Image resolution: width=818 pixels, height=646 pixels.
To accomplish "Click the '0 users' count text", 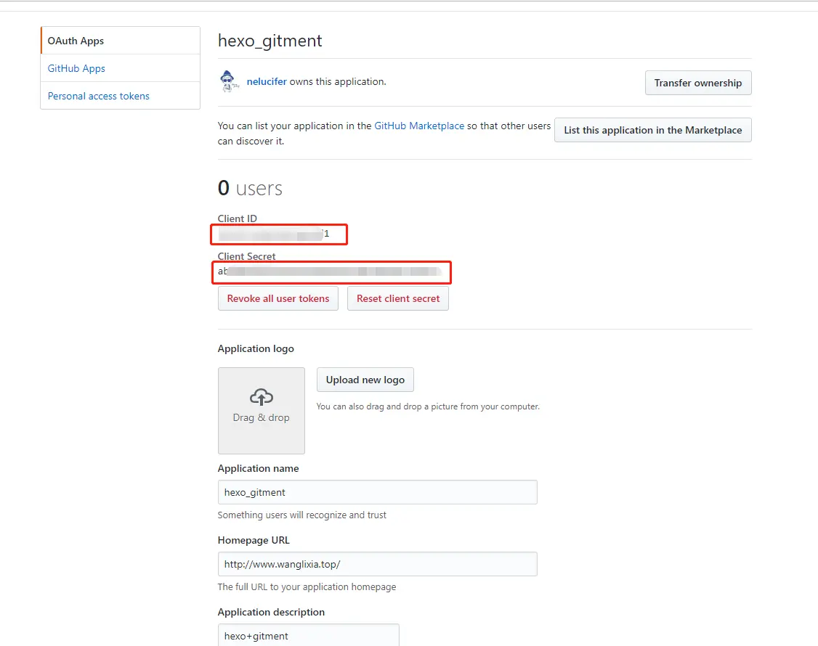I will coord(250,188).
